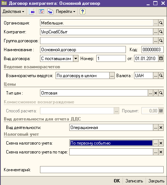Open Контрагент with the magnifier icon

(x=161, y=32)
